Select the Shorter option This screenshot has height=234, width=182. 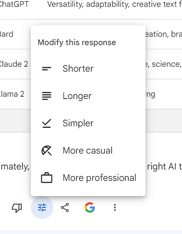click(x=88, y=69)
